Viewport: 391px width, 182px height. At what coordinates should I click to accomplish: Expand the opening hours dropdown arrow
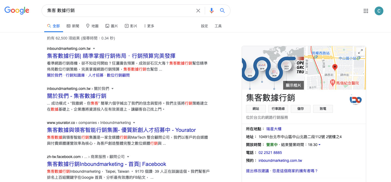point(319,145)
